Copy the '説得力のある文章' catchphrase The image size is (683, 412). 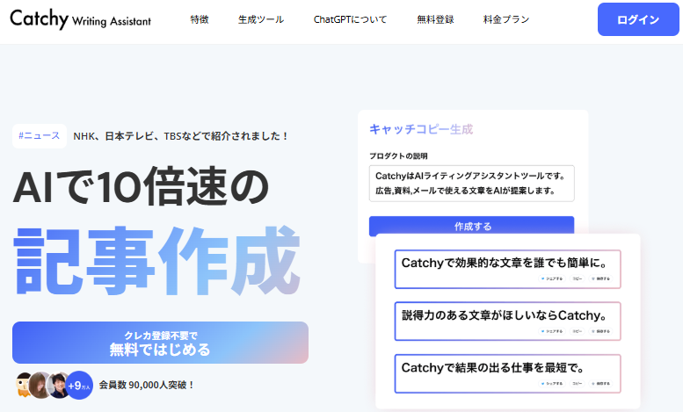coord(578,331)
